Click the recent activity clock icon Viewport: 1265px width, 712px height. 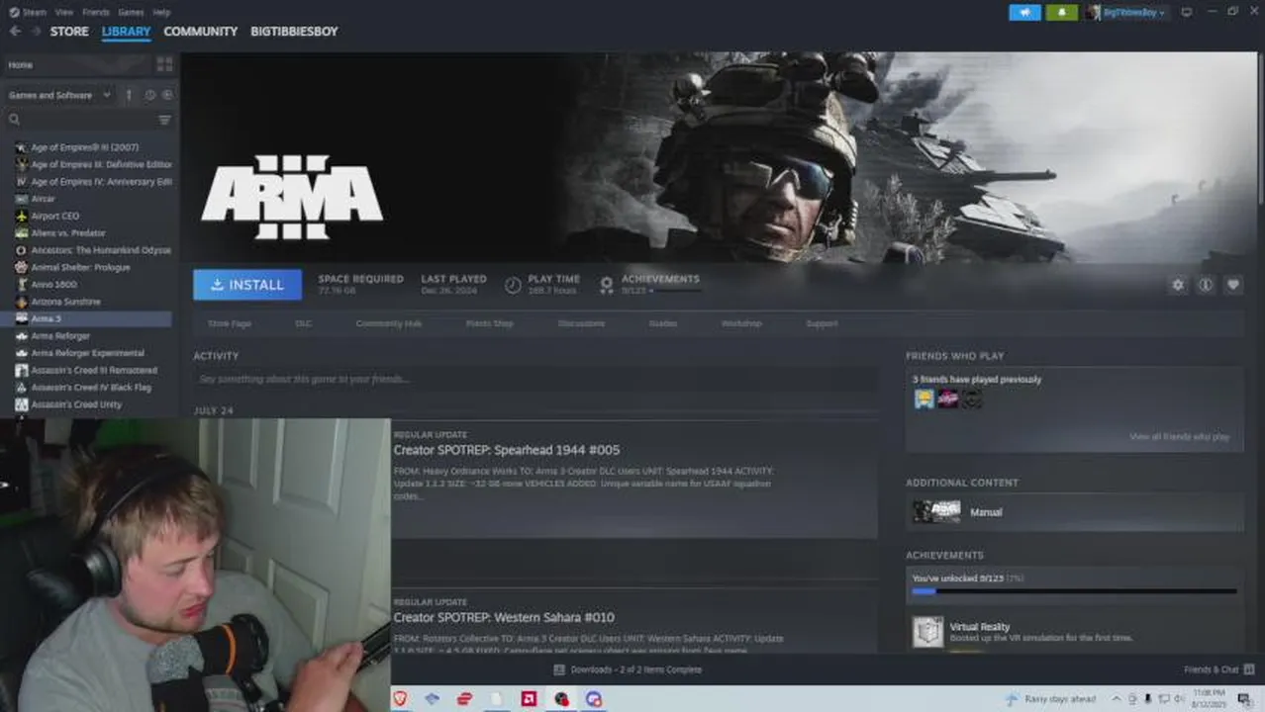click(150, 95)
